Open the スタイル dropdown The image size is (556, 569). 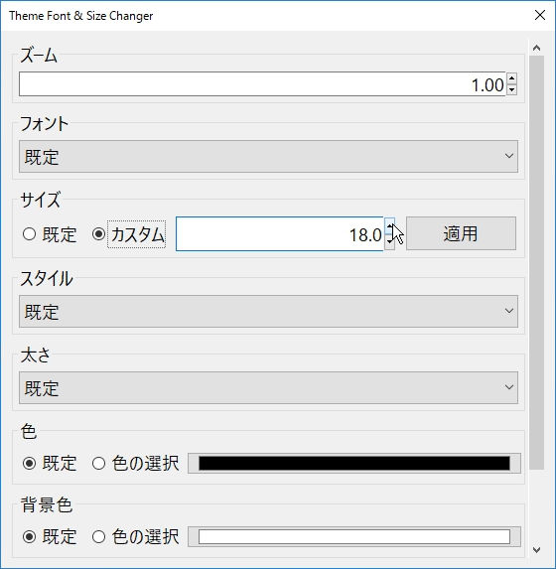268,312
